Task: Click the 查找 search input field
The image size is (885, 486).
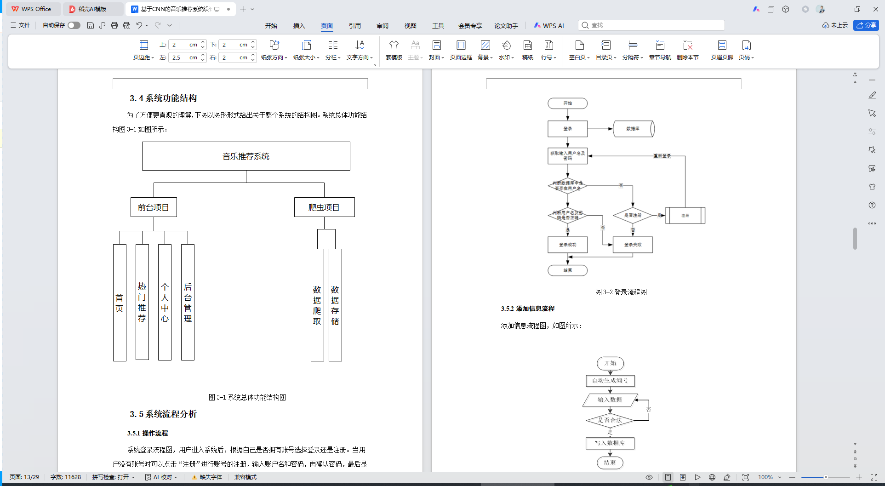Action: tap(651, 25)
